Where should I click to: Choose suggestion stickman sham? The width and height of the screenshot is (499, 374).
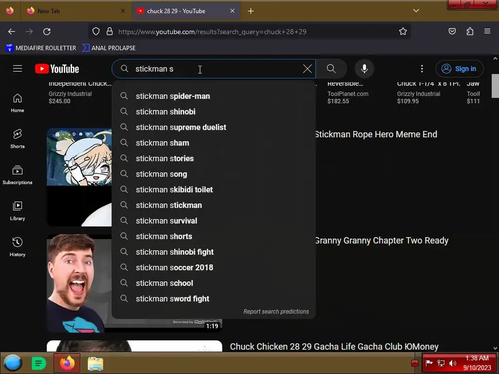213,143
